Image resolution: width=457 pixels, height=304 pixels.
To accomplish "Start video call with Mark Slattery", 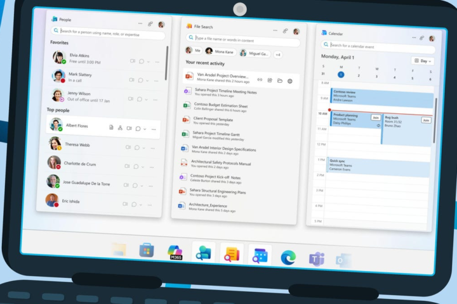I will (132, 79).
